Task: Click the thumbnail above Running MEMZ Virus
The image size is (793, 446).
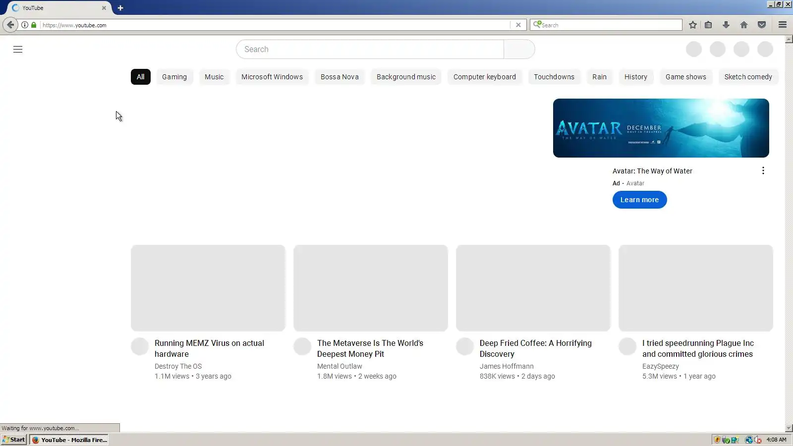Action: [208, 288]
